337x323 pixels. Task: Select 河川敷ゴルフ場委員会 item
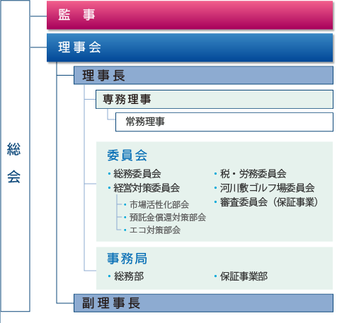tap(267, 188)
